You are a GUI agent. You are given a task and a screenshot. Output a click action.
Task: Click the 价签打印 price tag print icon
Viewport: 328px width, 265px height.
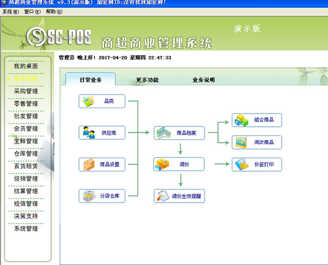tap(241, 164)
